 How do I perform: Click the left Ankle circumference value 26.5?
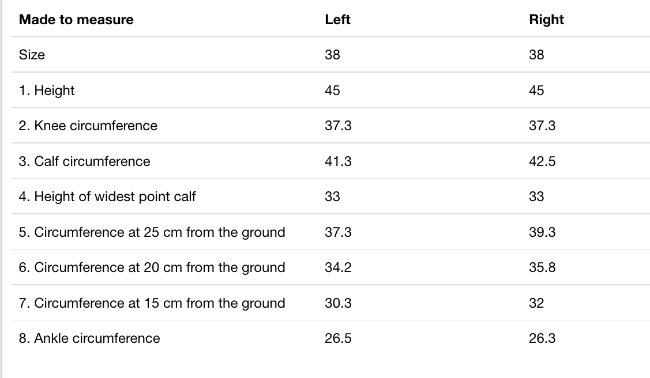pos(338,338)
